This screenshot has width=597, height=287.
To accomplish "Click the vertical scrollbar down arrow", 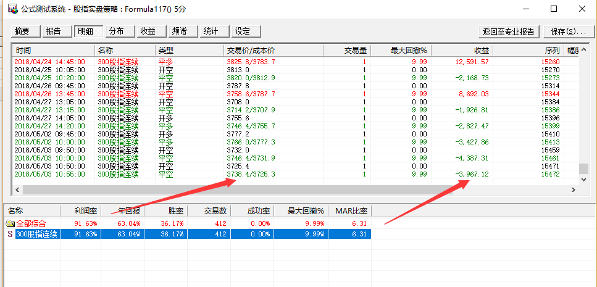I will [x=583, y=180].
